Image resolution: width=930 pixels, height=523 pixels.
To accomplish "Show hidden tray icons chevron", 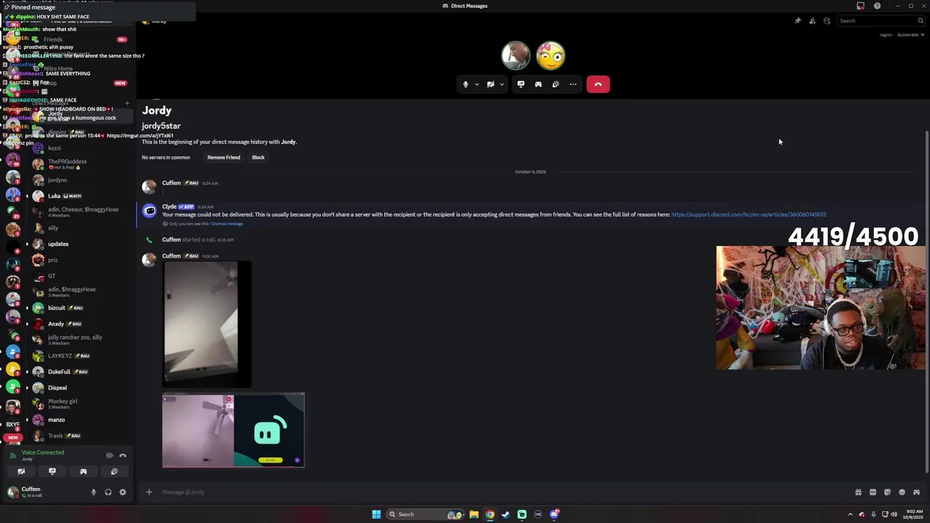I will (852, 514).
